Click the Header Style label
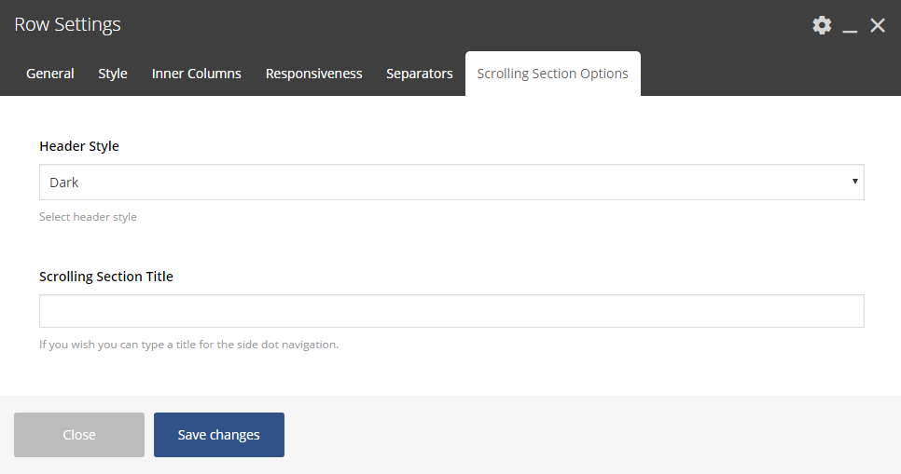The image size is (901, 474). (x=79, y=146)
